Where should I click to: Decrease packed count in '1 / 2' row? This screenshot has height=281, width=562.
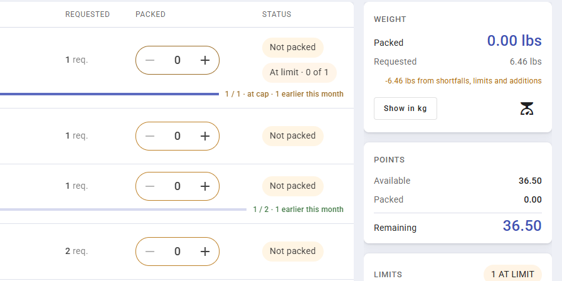pos(150,186)
